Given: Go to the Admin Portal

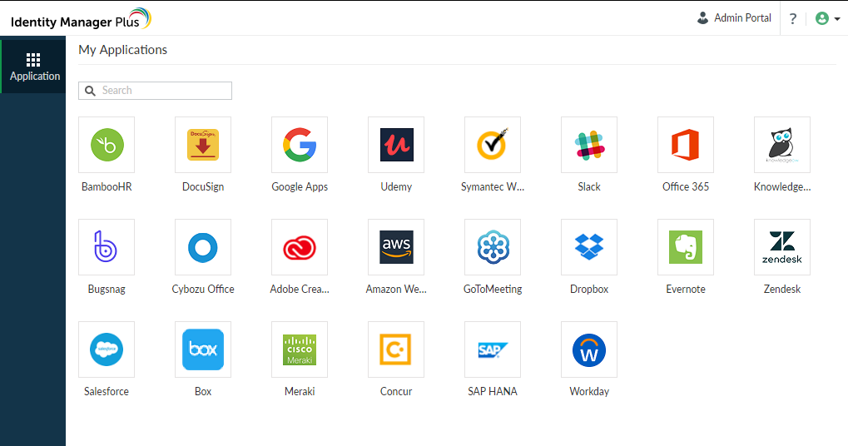Looking at the screenshot, I should pyautogui.click(x=734, y=17).
